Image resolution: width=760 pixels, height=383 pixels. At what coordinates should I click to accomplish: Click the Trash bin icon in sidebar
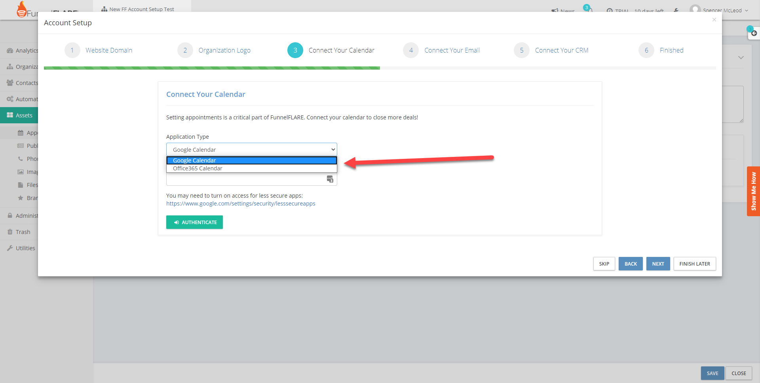click(x=10, y=232)
